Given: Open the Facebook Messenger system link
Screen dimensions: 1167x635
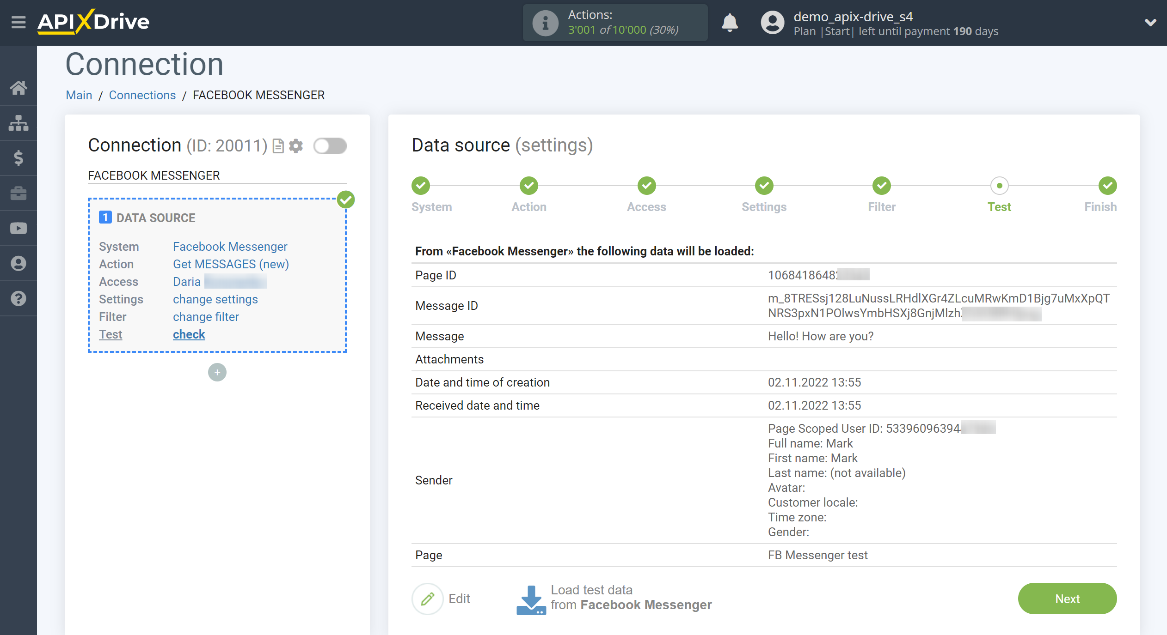Looking at the screenshot, I should (x=230, y=247).
